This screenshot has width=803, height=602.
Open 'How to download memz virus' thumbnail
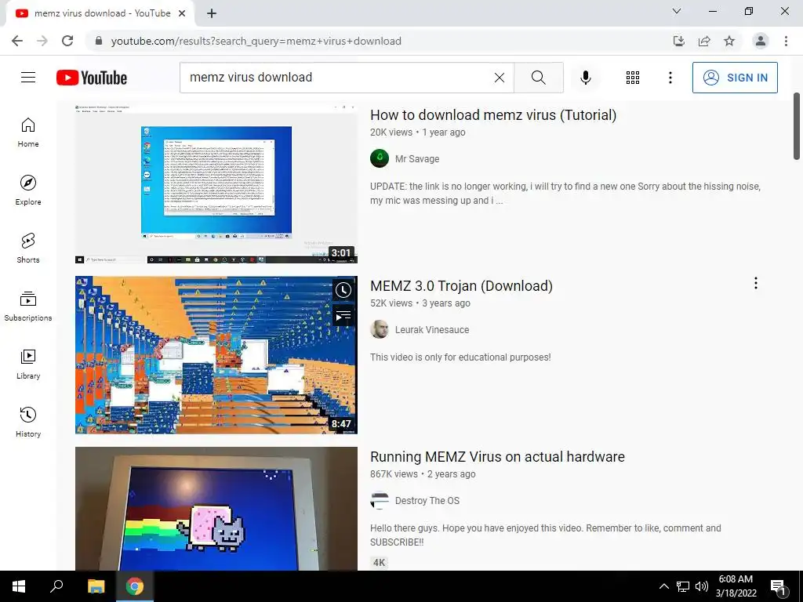(216, 184)
